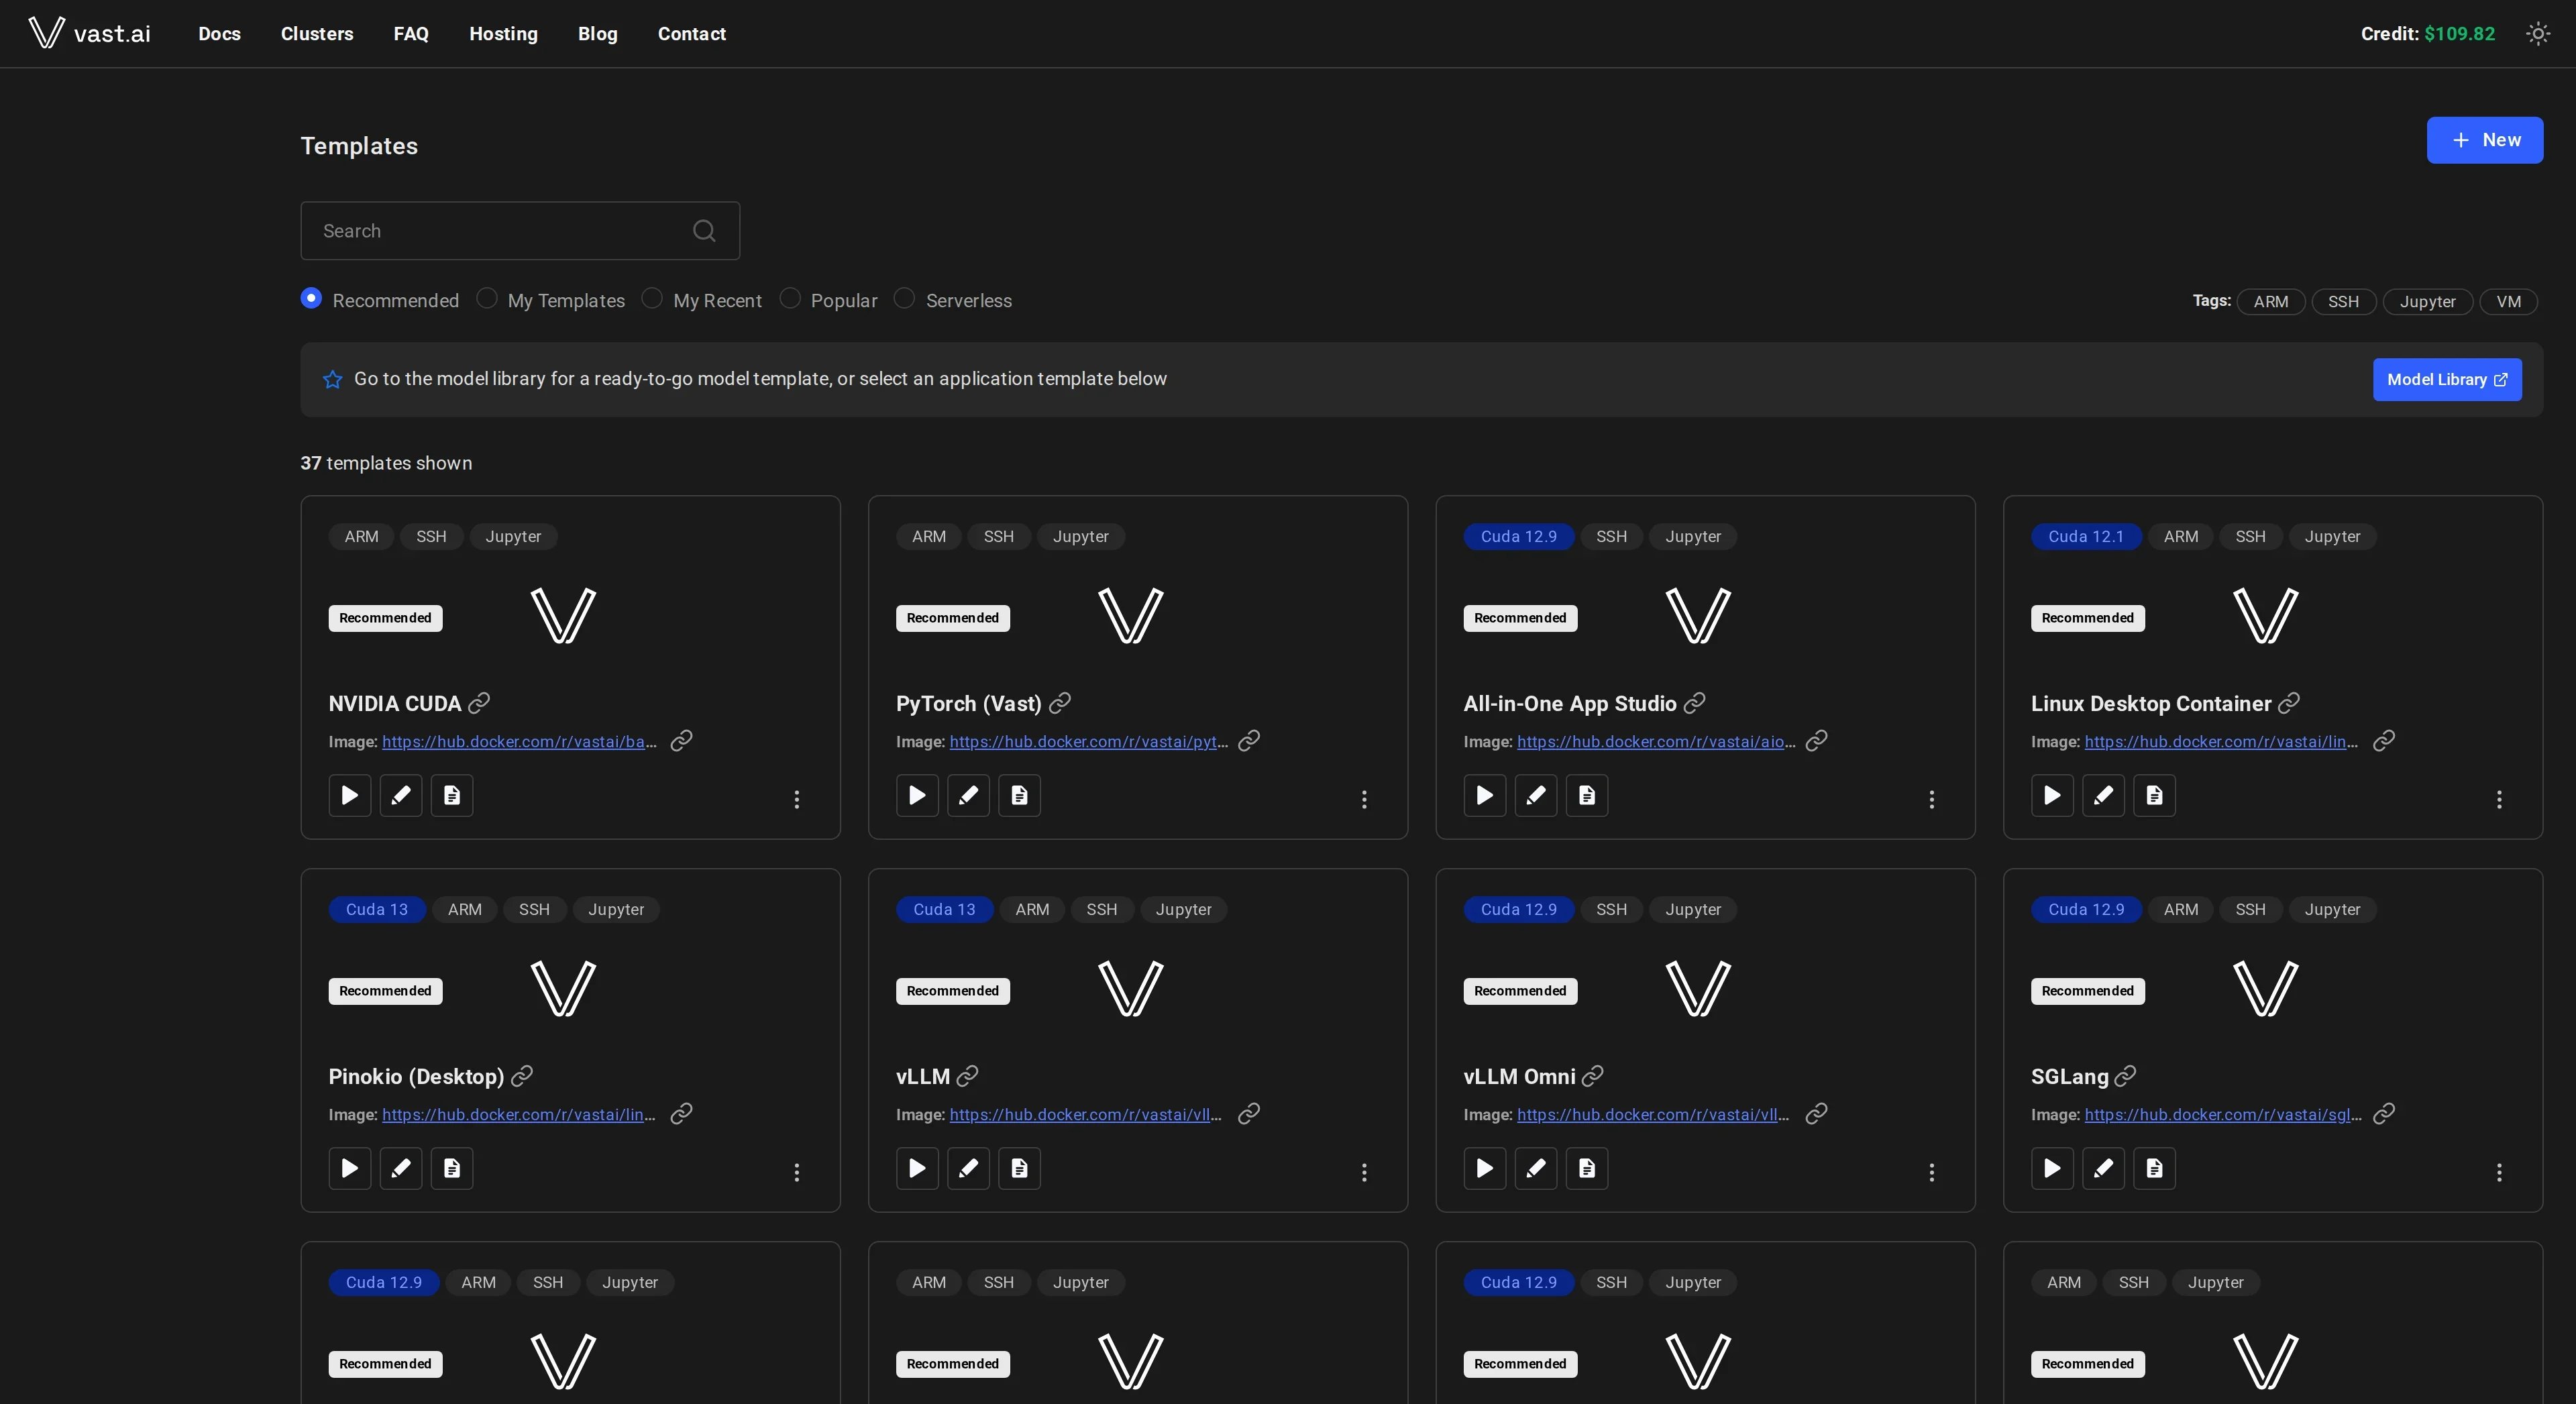
Task: Open the vLLM docker hub image link
Action: pos(1085,1115)
